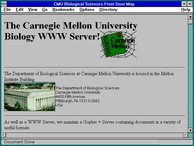This screenshot has width=194, height=146.
Task: Open the Go menu
Action: point(45,9)
